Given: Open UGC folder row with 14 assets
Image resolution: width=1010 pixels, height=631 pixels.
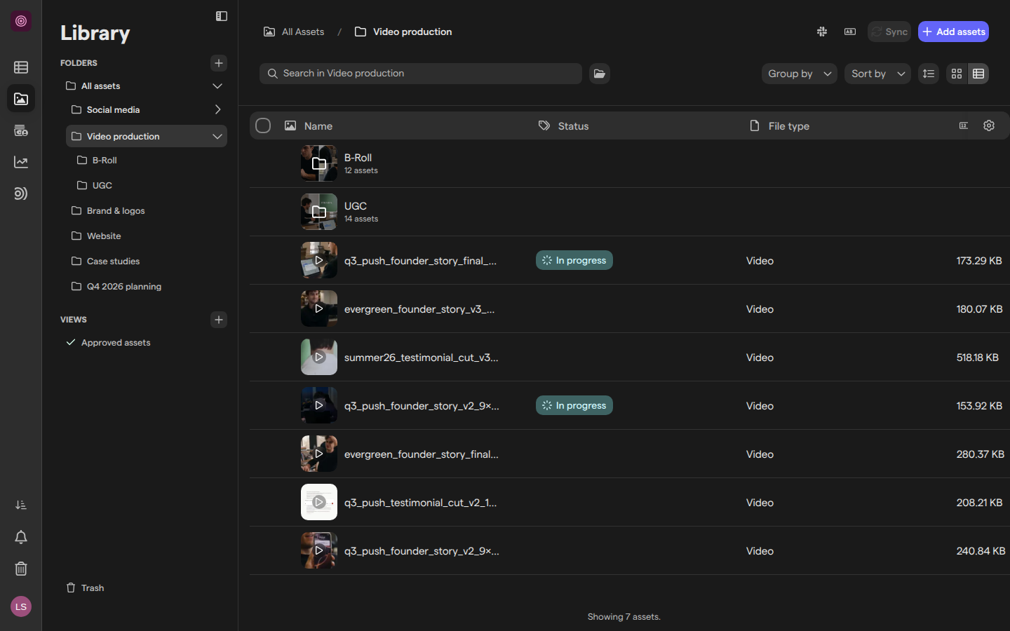Looking at the screenshot, I should coord(630,212).
